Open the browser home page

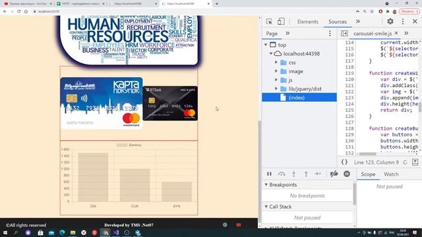pos(26,12)
